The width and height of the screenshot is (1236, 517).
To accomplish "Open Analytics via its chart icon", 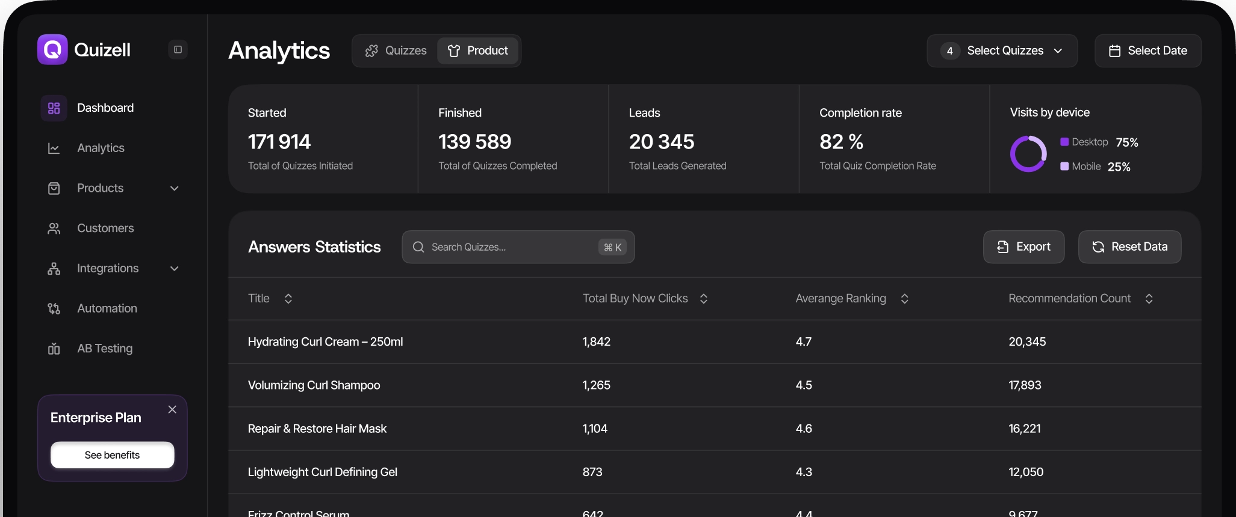I will (x=54, y=148).
